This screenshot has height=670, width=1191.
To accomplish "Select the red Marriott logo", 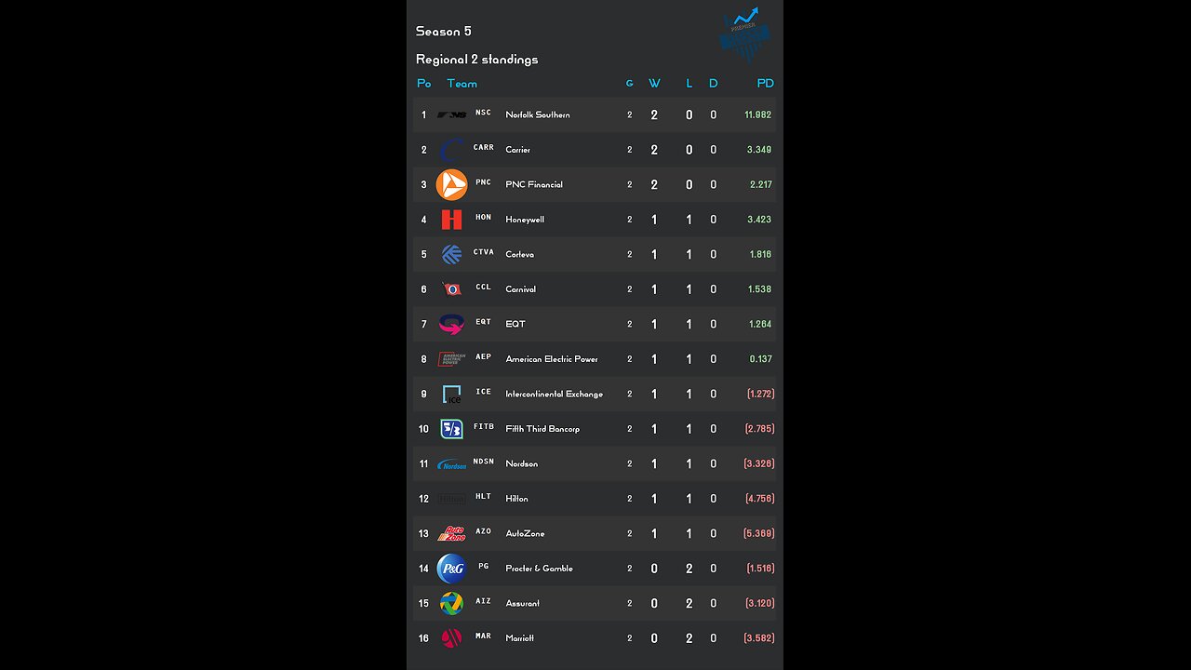I will tap(452, 638).
